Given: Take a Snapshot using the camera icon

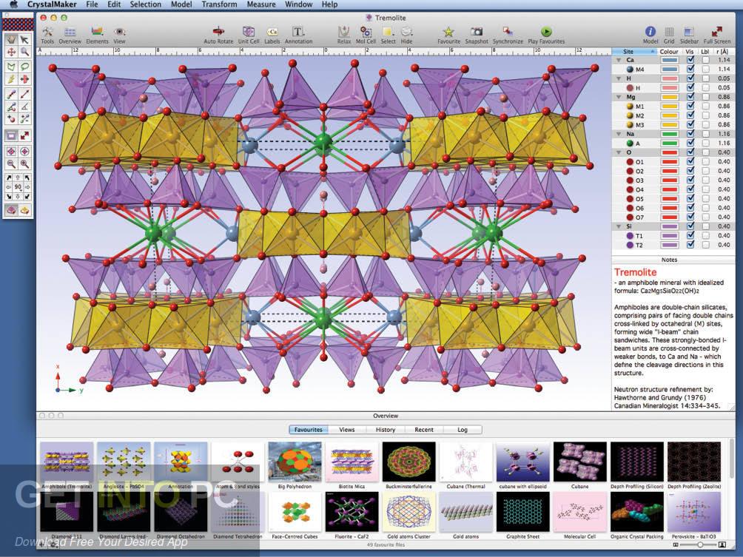Looking at the screenshot, I should pos(476,31).
